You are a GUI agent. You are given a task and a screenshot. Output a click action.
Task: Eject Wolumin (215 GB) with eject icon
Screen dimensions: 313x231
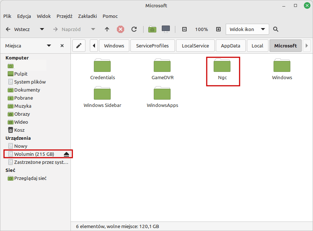click(x=66, y=154)
